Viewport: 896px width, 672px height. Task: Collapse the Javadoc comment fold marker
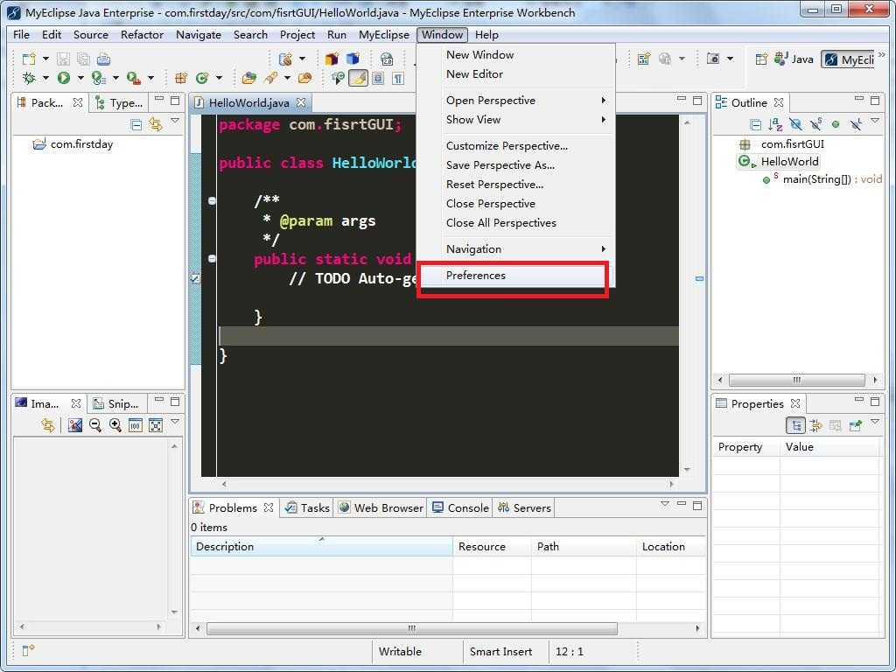click(x=212, y=200)
